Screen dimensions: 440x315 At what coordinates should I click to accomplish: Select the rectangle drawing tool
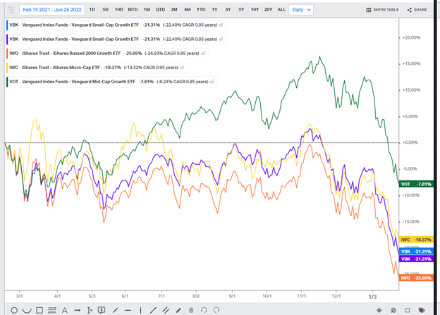(x=39, y=310)
